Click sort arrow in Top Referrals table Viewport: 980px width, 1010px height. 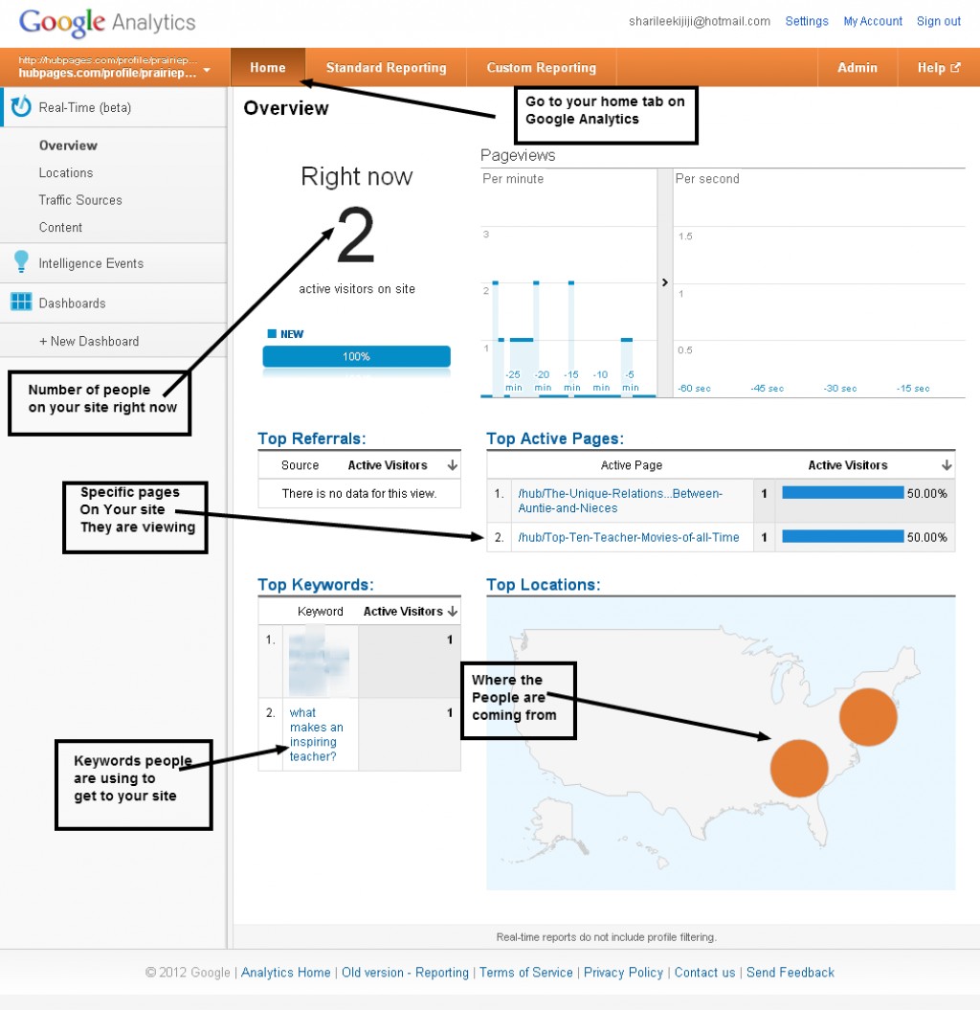tap(452, 465)
